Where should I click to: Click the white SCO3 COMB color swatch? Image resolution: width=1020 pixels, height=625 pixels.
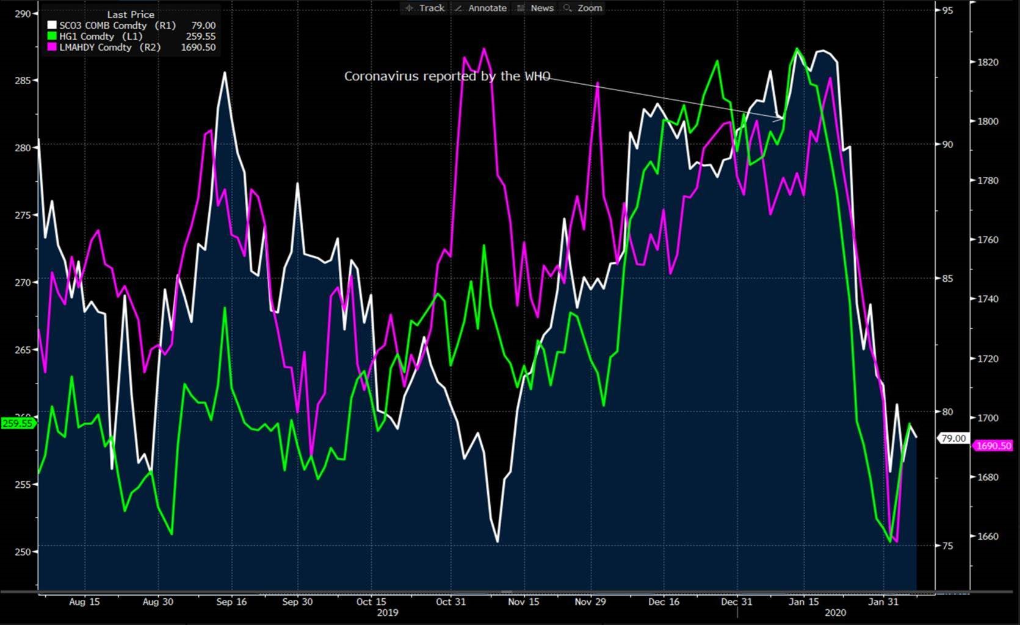coord(52,26)
